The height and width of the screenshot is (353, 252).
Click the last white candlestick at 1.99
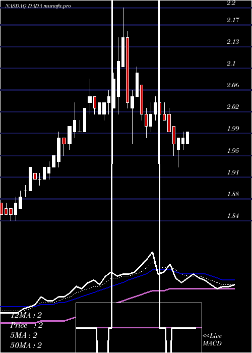(x=187, y=138)
